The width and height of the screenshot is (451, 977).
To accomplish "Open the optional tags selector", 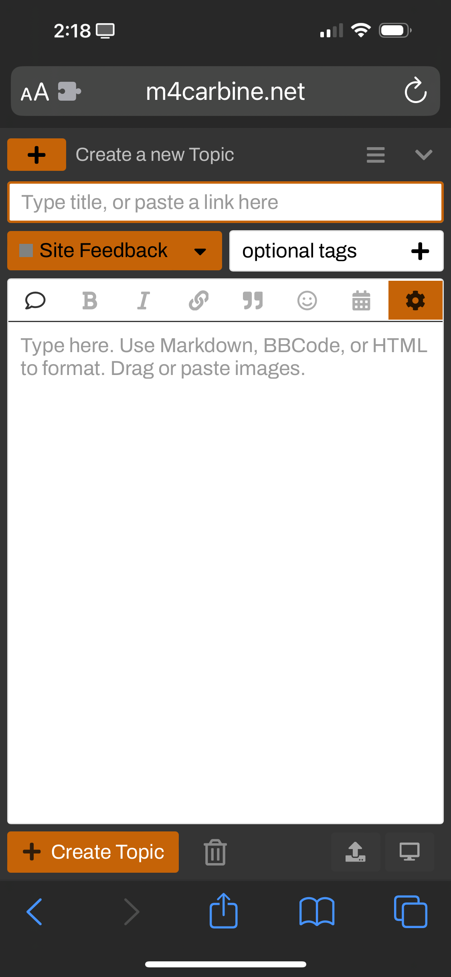I will tap(336, 251).
